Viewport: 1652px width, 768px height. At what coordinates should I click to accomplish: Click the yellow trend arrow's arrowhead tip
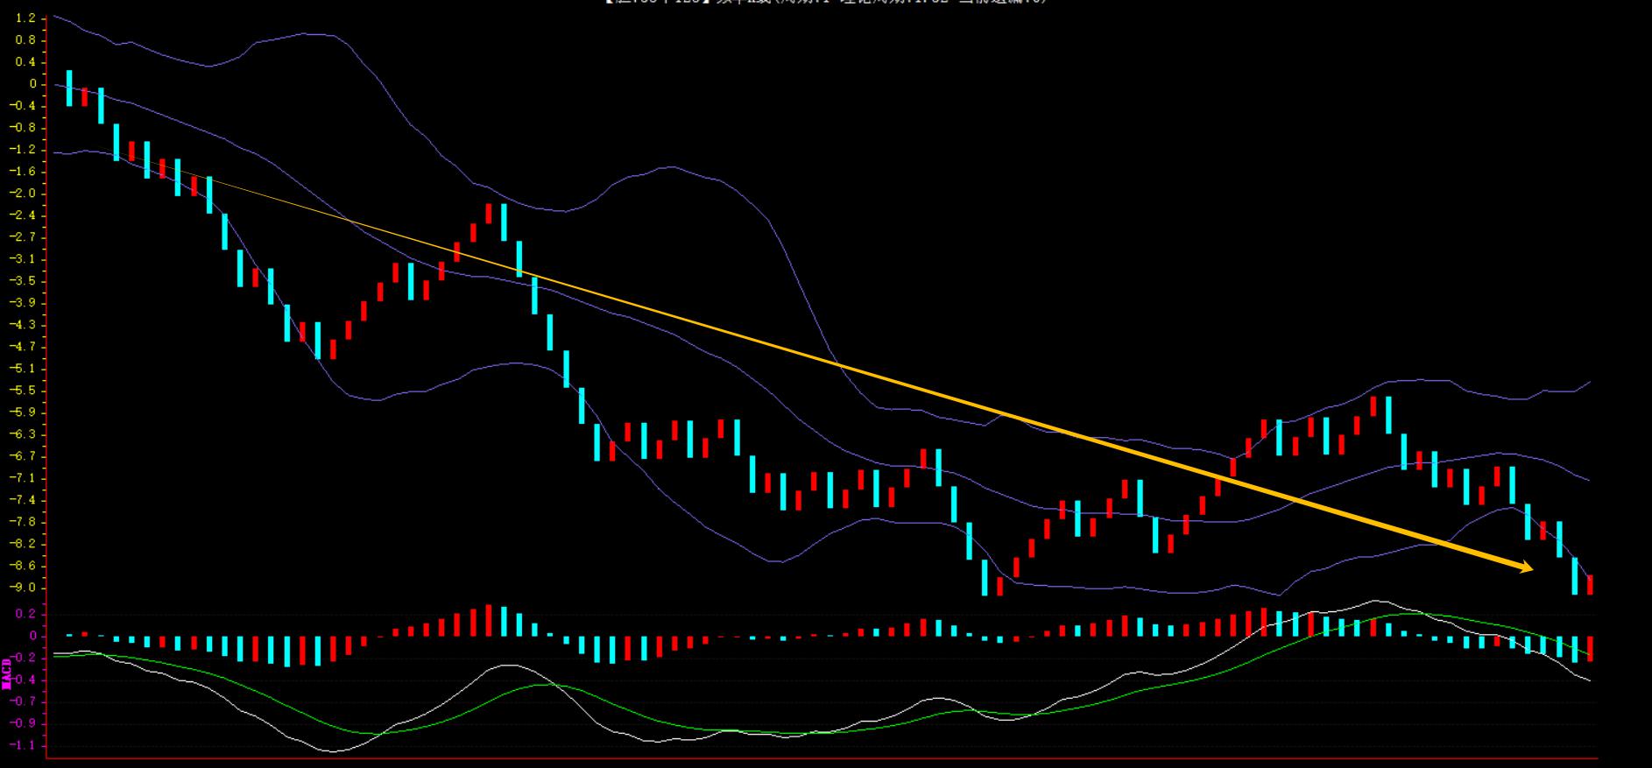pyautogui.click(x=1531, y=569)
